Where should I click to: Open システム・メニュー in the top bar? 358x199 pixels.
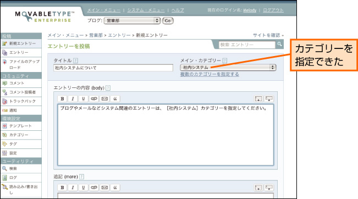point(146,10)
